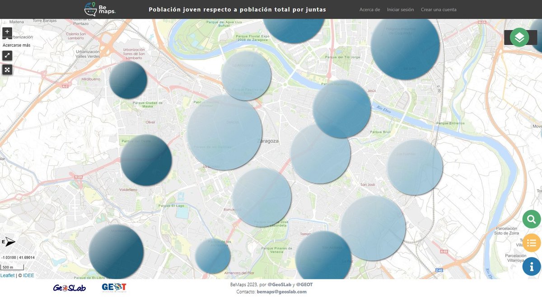The image size is (542, 297).
Task: Click the GEOT logo in footer
Action: [x=114, y=288]
